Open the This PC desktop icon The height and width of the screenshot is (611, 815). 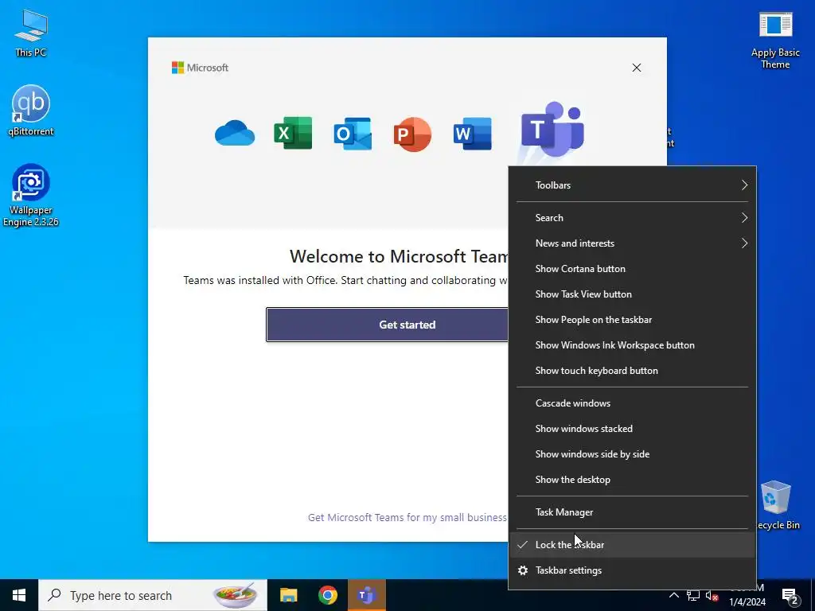tap(31, 33)
